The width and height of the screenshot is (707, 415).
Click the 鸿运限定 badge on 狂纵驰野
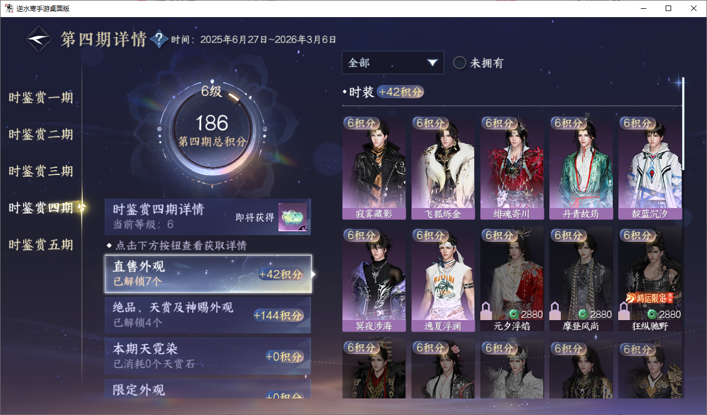click(x=650, y=298)
